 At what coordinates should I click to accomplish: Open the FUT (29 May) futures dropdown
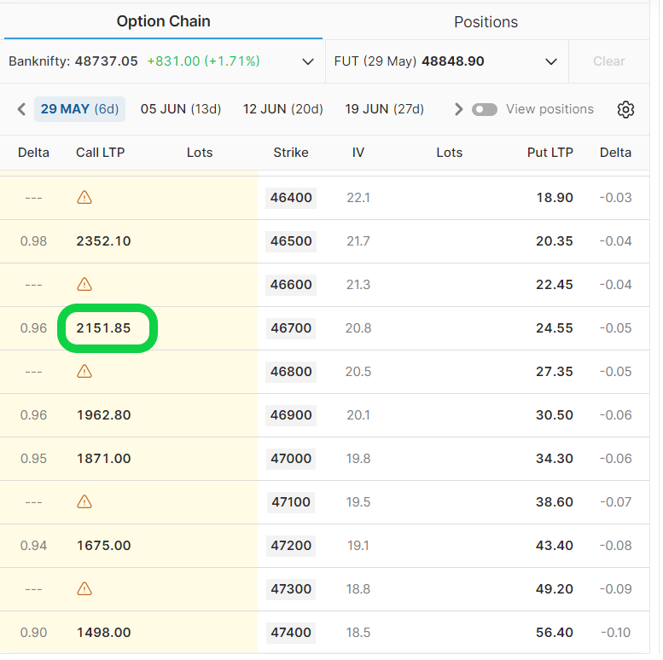point(550,61)
